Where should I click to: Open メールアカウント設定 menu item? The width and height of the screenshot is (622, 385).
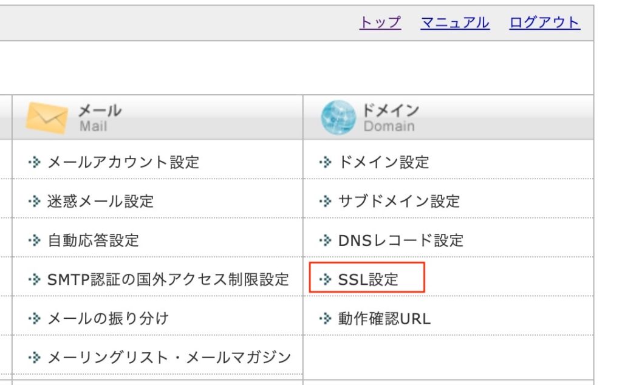pos(123,162)
